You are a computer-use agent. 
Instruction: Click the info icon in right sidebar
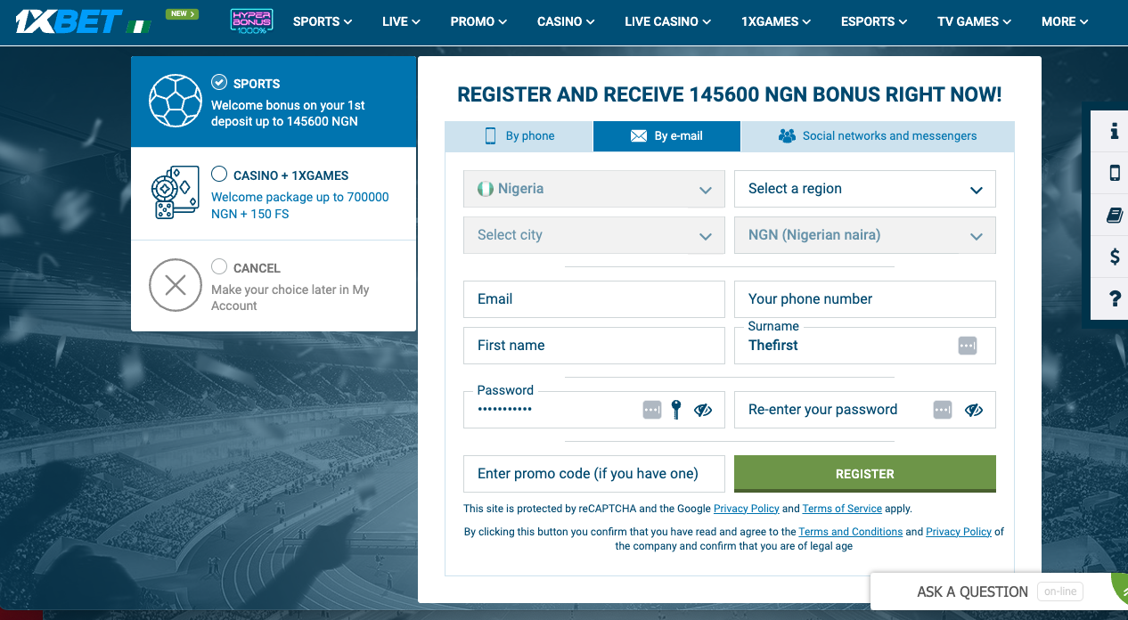pyautogui.click(x=1114, y=131)
